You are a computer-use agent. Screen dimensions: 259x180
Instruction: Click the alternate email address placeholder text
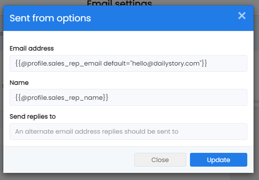point(97,132)
